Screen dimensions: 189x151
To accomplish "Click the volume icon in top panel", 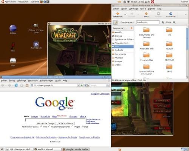I will pos(132,2).
